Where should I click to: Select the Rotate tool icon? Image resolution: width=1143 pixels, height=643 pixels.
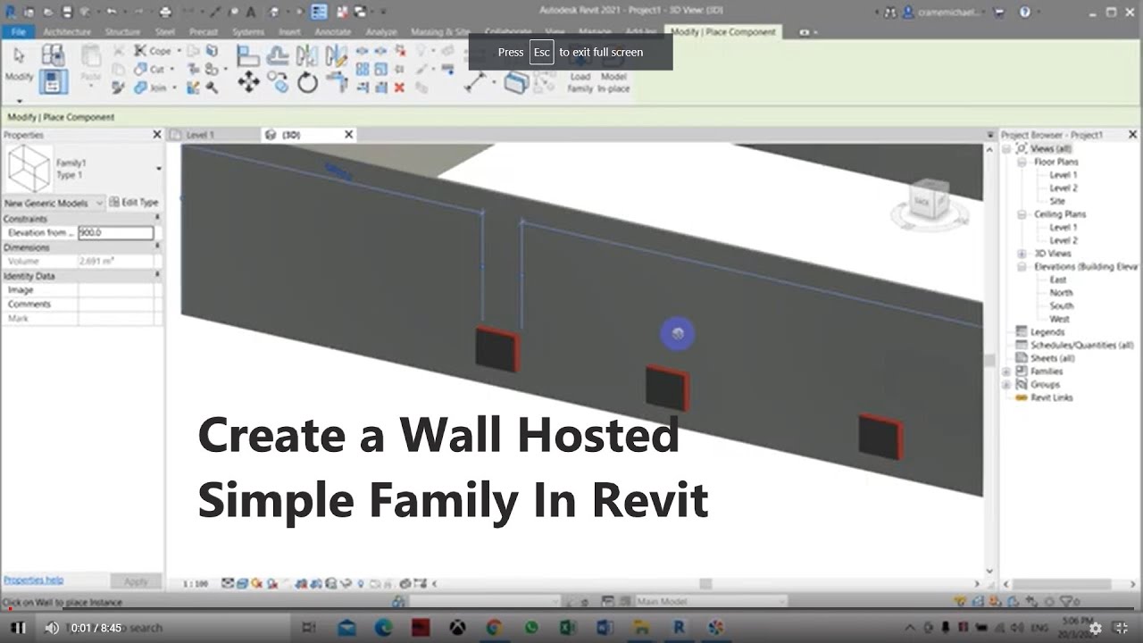click(x=307, y=83)
